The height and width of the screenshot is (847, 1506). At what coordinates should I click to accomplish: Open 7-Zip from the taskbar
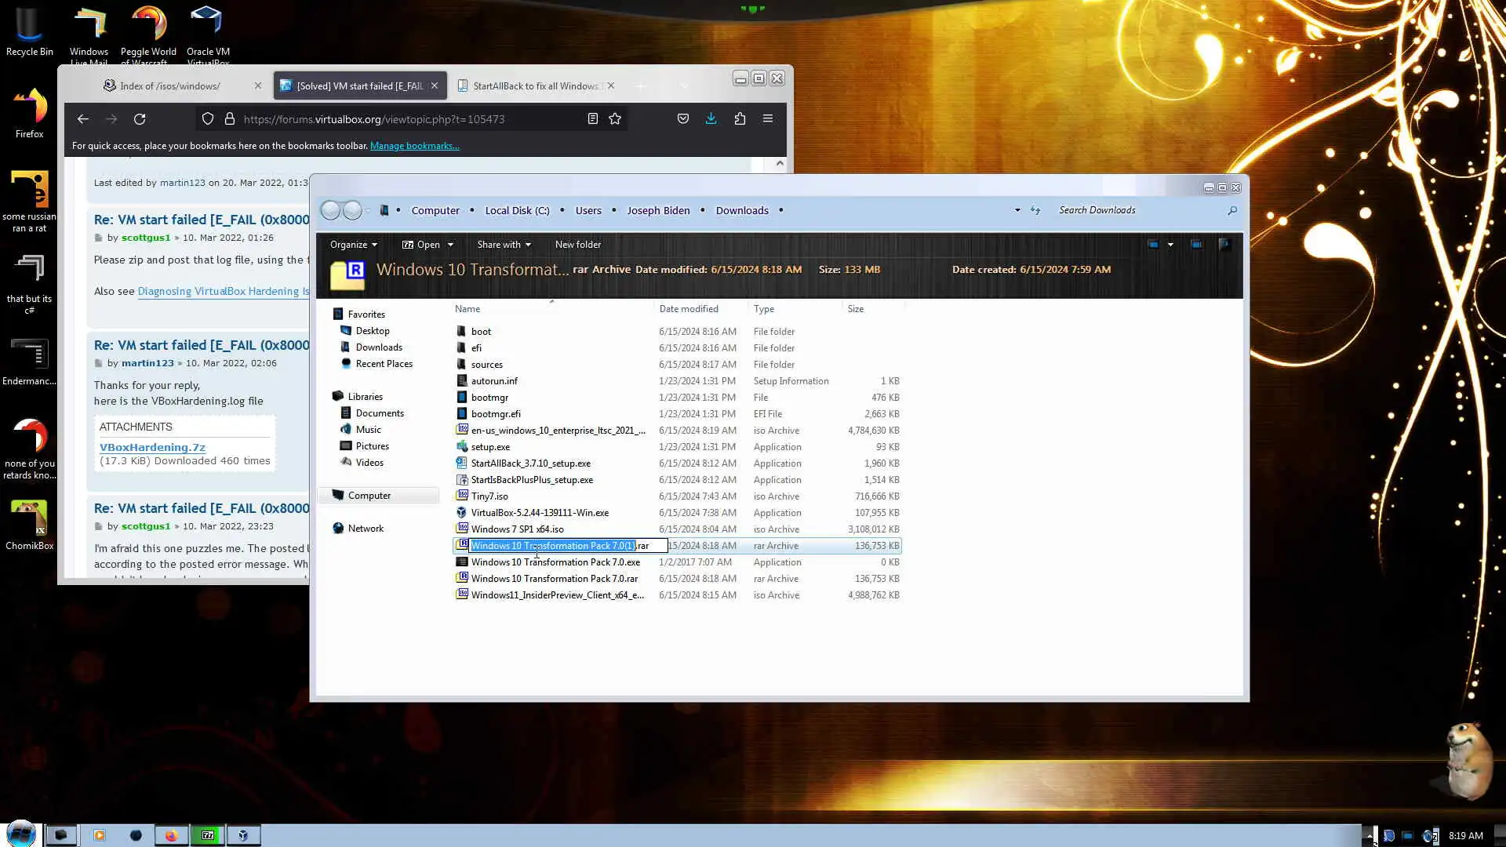pos(208,835)
